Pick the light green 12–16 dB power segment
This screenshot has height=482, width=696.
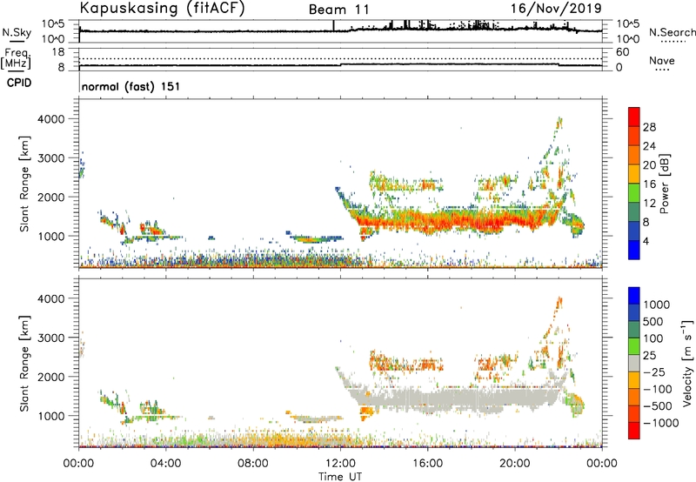634,193
